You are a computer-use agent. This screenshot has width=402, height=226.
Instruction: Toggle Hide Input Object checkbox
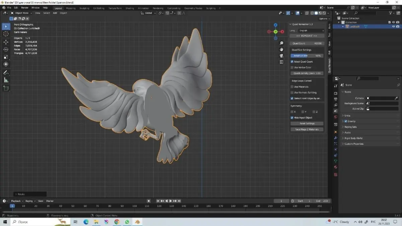pos(292,118)
